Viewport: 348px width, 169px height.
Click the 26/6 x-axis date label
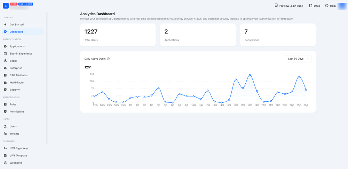point(306,105)
